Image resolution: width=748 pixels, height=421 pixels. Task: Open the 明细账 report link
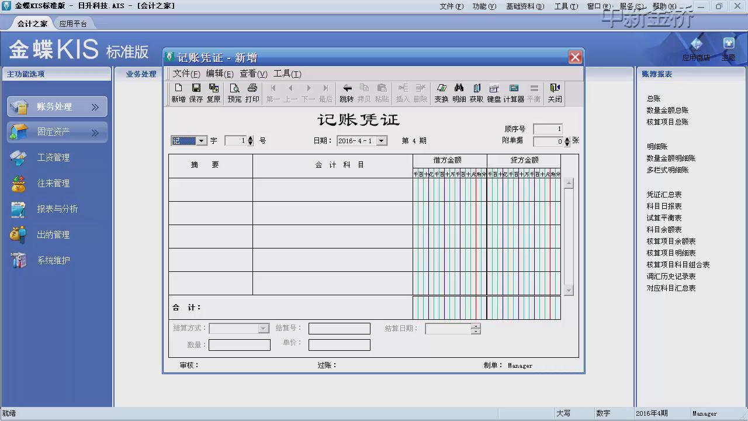657,147
